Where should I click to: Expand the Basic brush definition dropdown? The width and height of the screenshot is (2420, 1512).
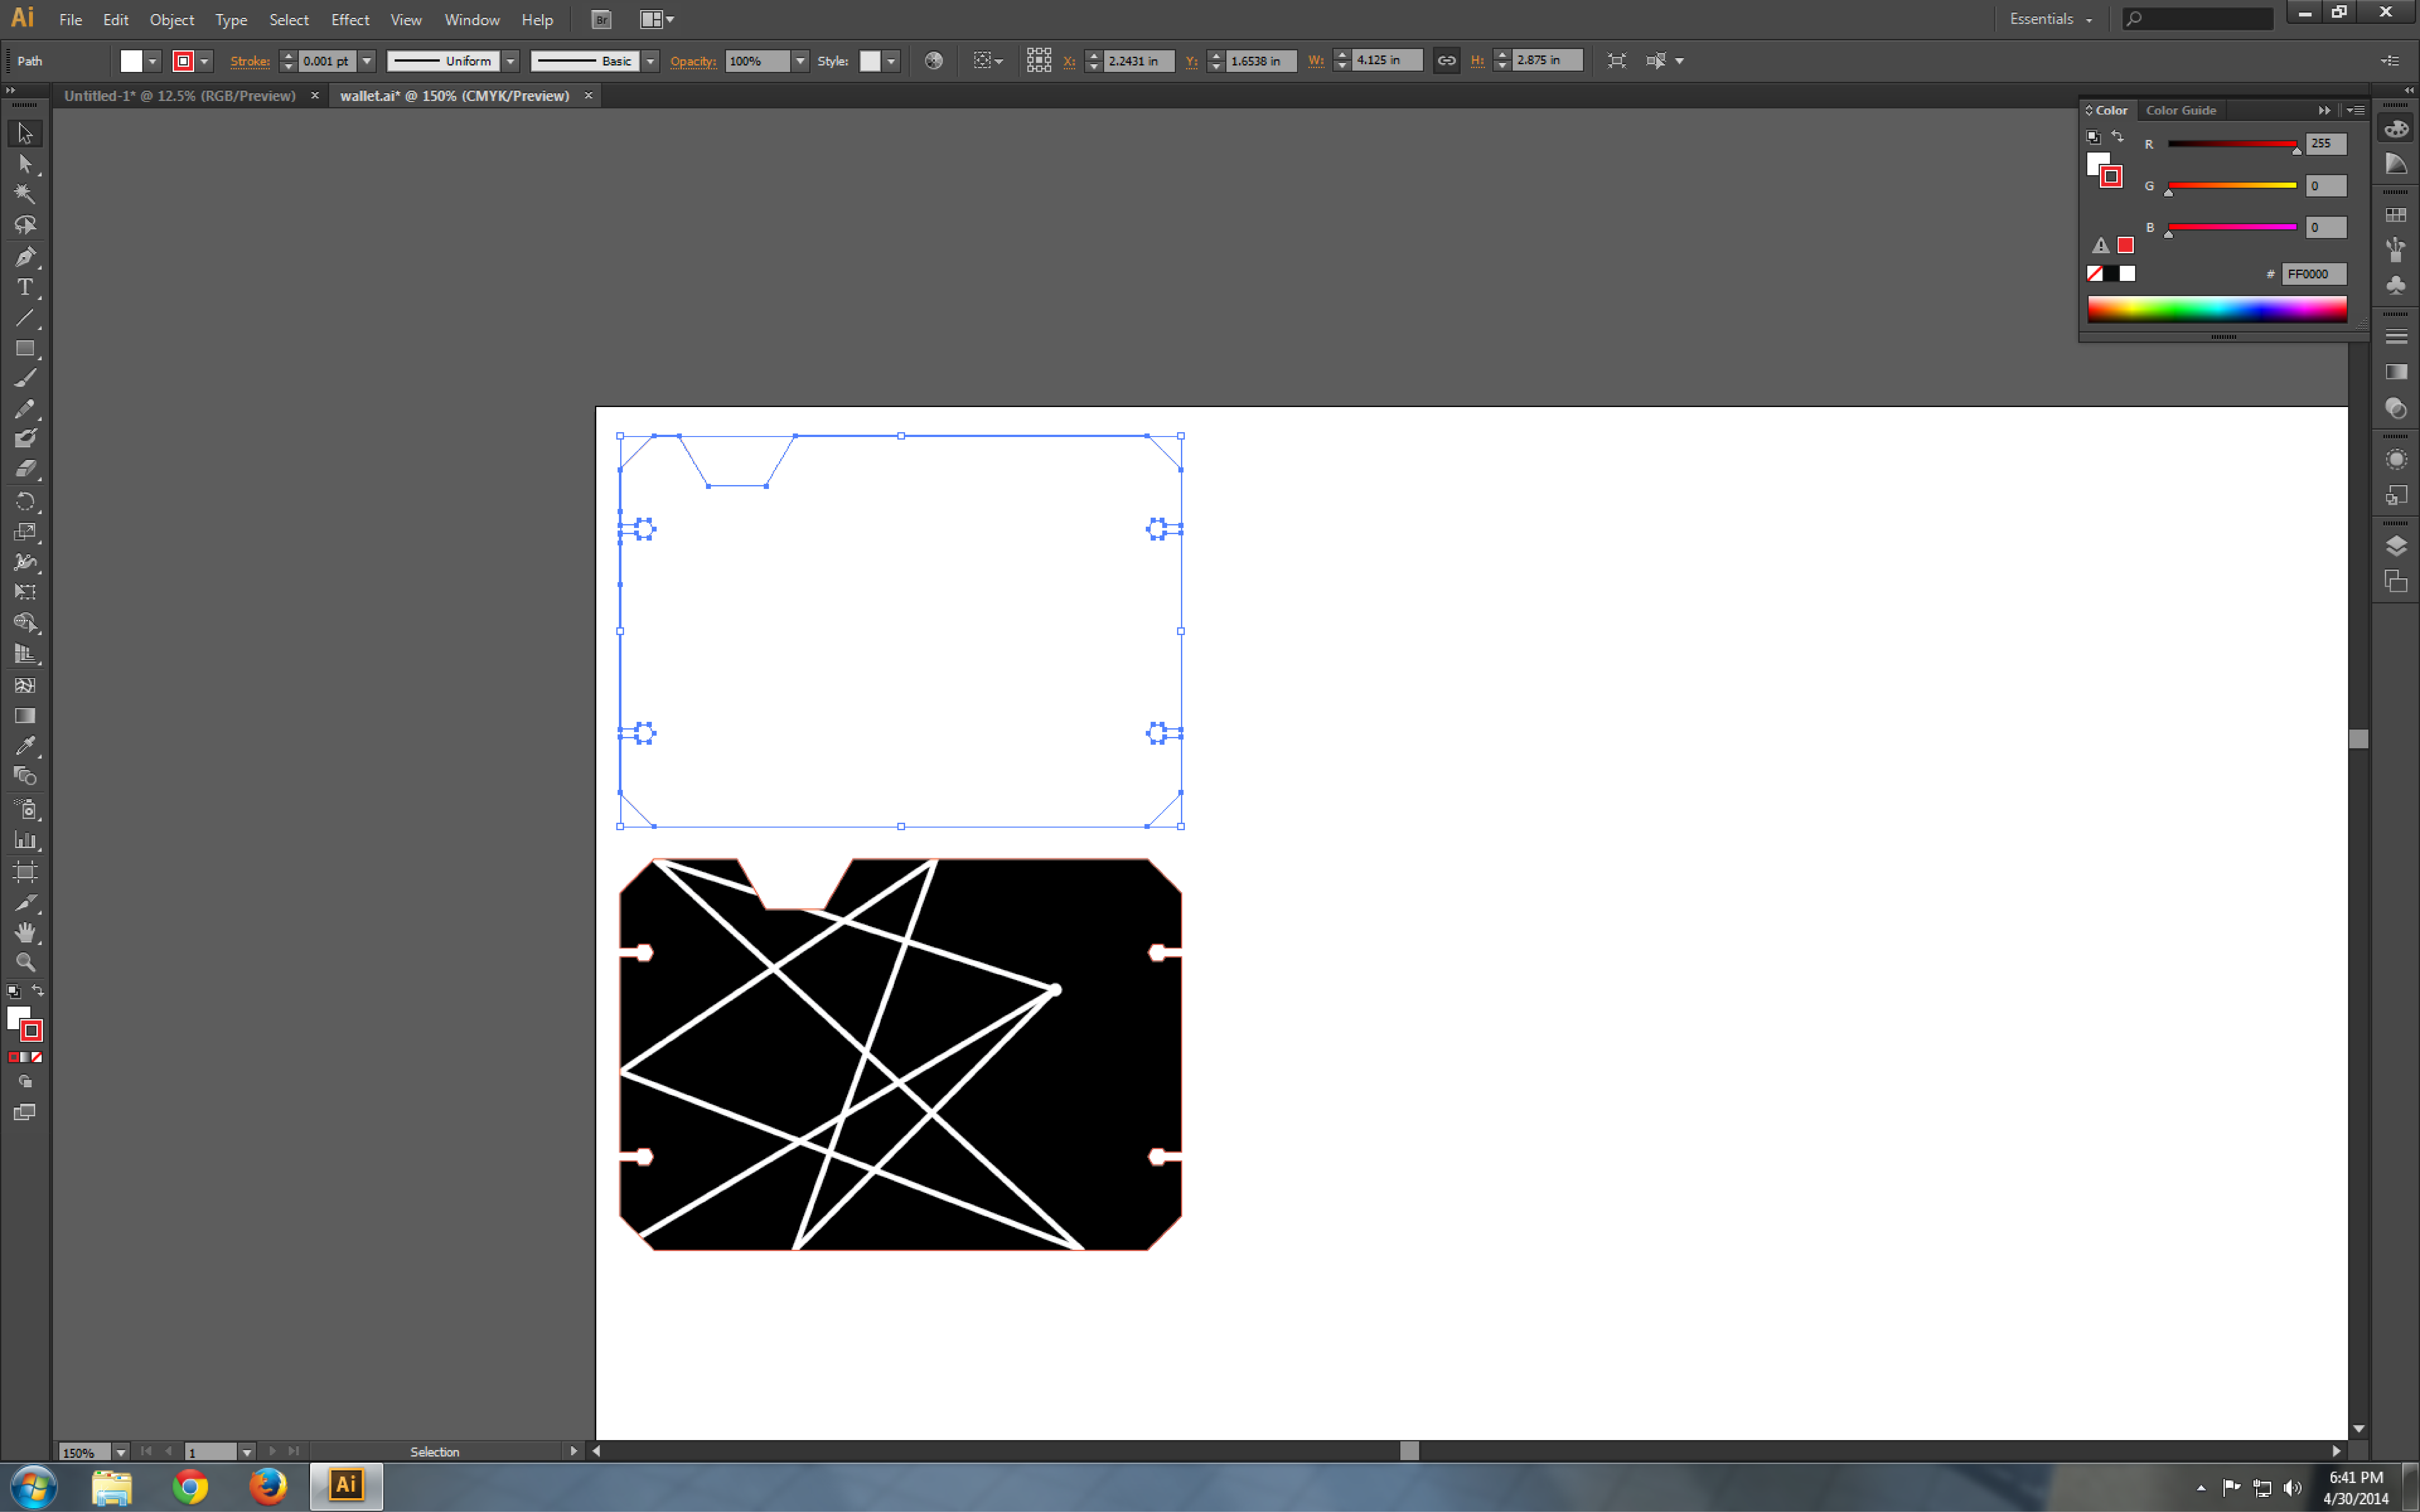click(650, 61)
